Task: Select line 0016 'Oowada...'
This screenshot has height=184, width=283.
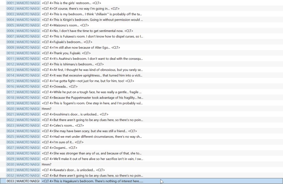Action: [x=141, y=86]
